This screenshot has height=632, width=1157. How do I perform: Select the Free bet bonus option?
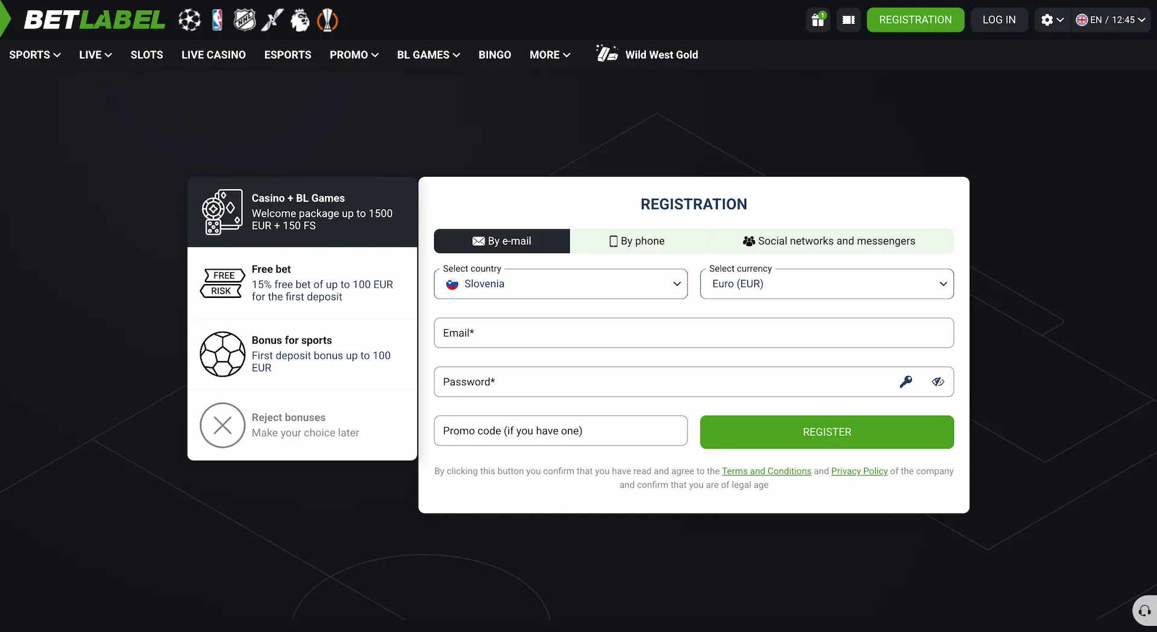click(x=303, y=283)
